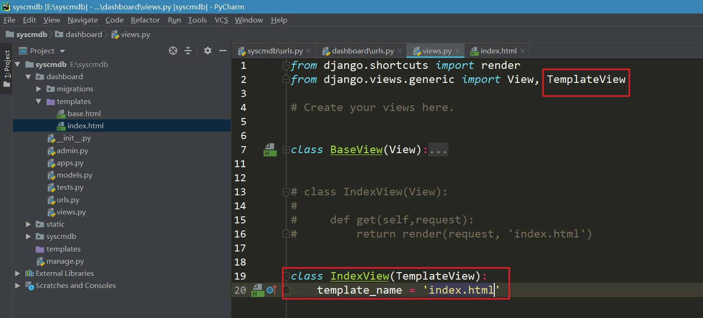Open the Run menu

[x=174, y=20]
